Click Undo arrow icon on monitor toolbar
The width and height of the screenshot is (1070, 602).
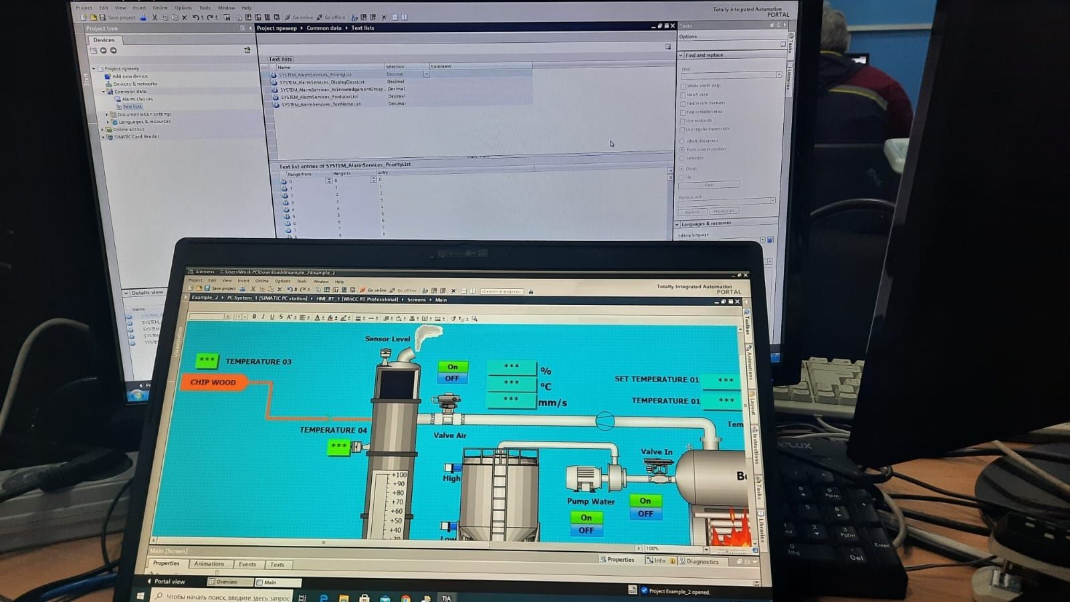[x=195, y=17]
